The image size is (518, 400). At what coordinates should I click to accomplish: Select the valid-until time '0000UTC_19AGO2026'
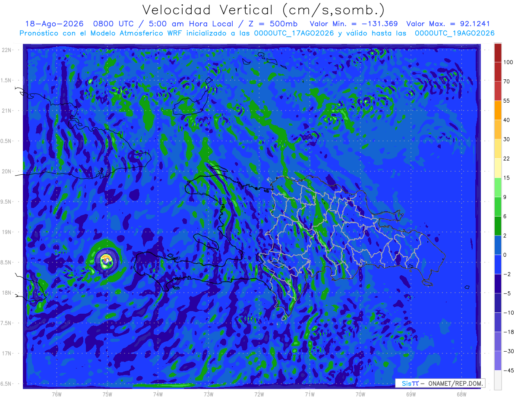click(x=454, y=33)
